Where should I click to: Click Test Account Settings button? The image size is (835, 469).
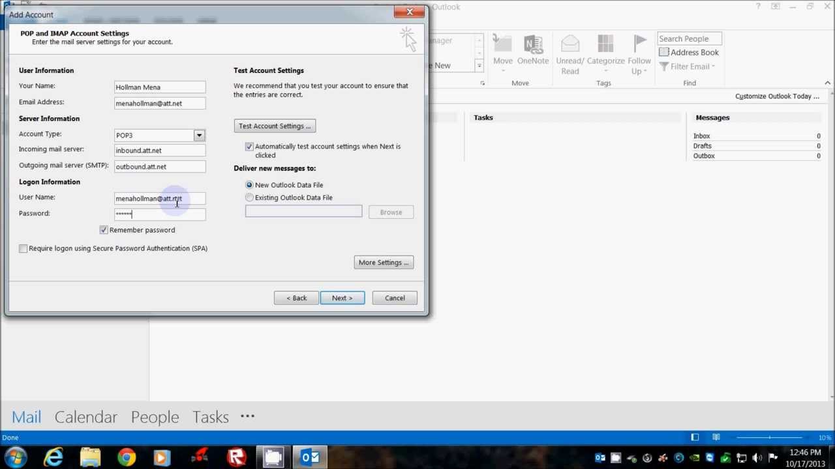click(275, 126)
